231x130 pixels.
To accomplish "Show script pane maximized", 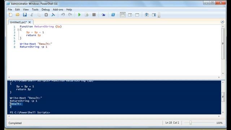I will click(137, 15).
